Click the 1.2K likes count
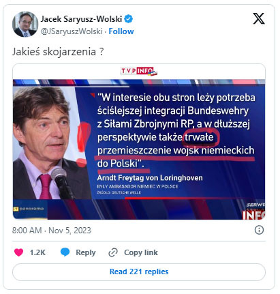The height and width of the screenshot is (294, 280). (x=37, y=252)
